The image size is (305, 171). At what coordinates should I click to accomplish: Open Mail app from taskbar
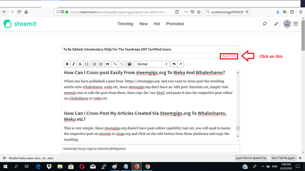[93, 167]
